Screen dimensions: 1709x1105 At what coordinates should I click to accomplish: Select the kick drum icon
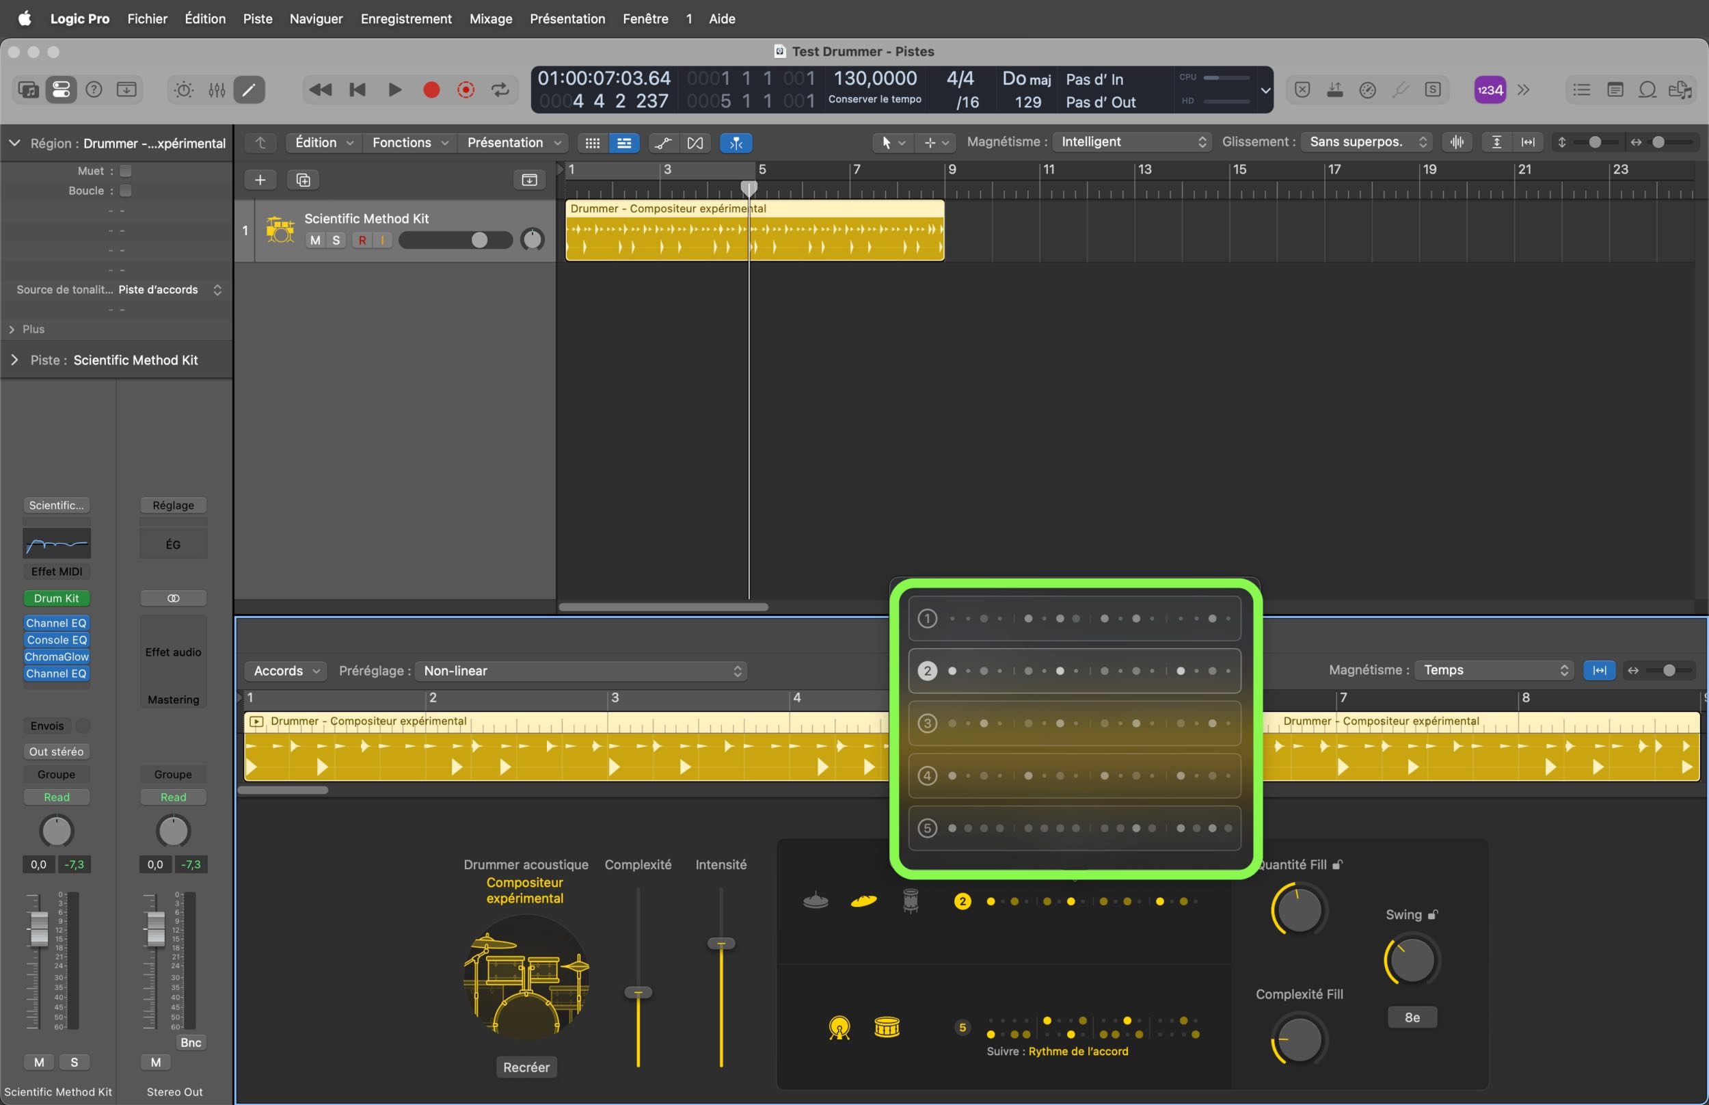coord(839,1028)
